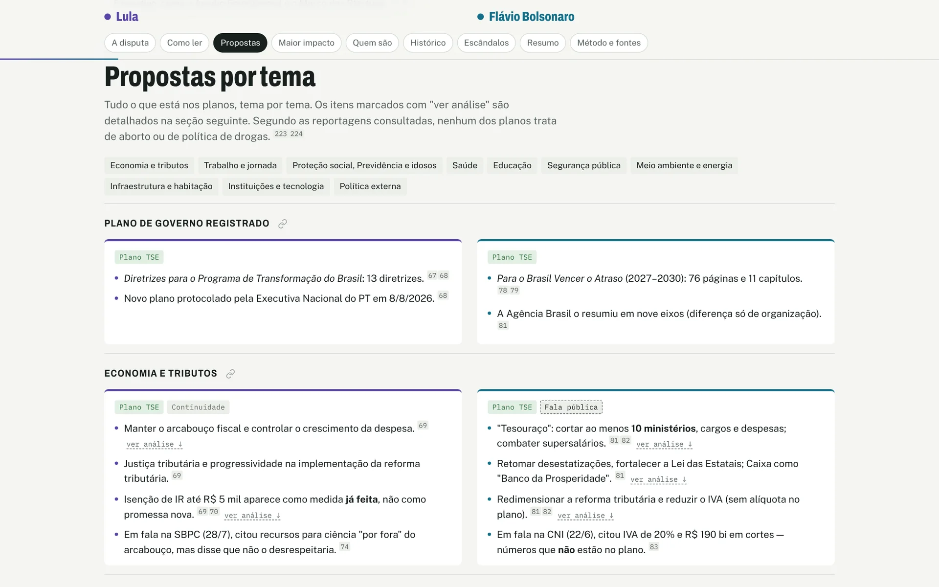This screenshot has height=587, width=939.
Task: Open footnote 67 after 13 diretrizes
Action: point(432,275)
